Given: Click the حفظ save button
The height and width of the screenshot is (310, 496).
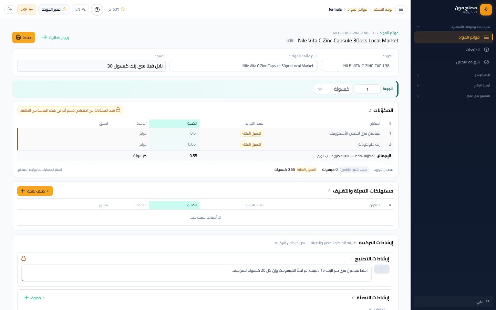Looking at the screenshot, I should point(23,38).
